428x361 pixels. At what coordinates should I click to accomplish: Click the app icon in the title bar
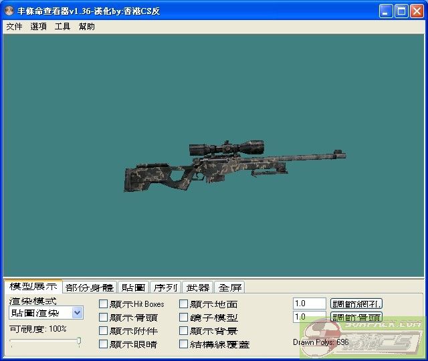[x=9, y=11]
